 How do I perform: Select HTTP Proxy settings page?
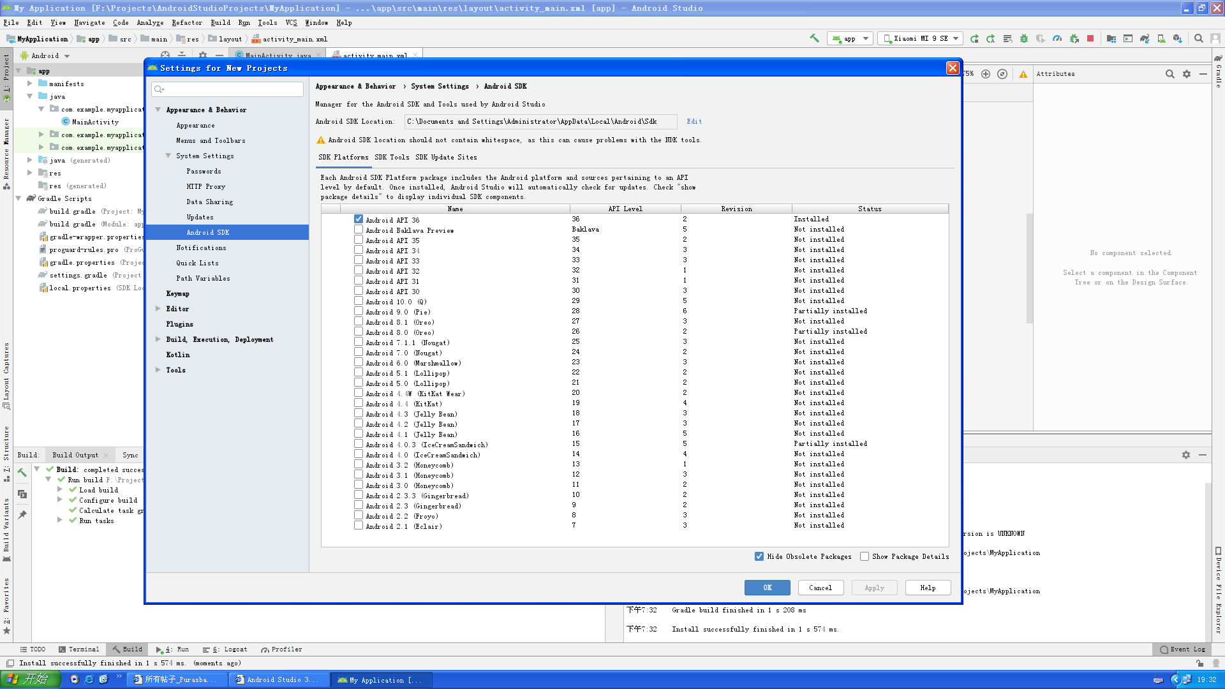click(205, 186)
